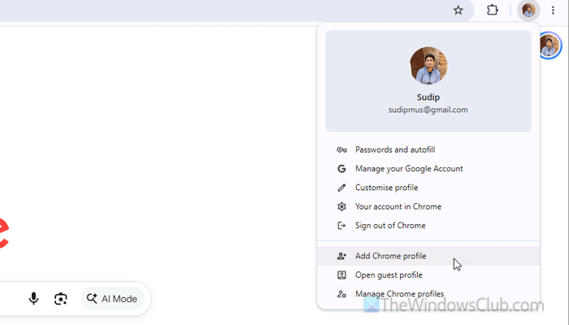Start voice search with microphone icon
Image resolution: width=569 pixels, height=325 pixels.
(x=33, y=298)
